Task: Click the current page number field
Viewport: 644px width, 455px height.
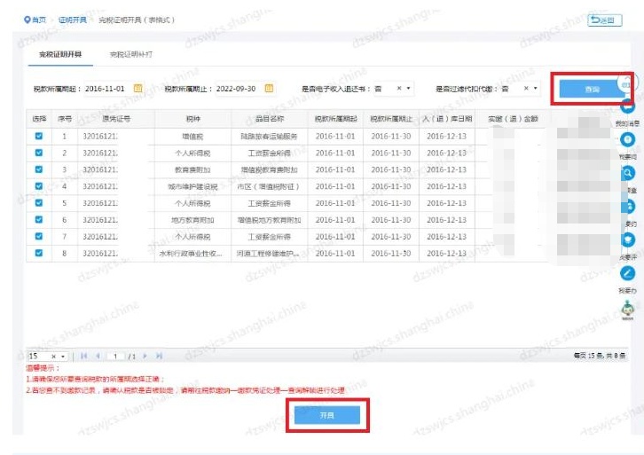Action: tap(116, 356)
